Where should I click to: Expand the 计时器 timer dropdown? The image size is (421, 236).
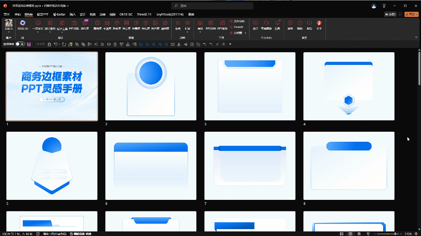(245, 33)
